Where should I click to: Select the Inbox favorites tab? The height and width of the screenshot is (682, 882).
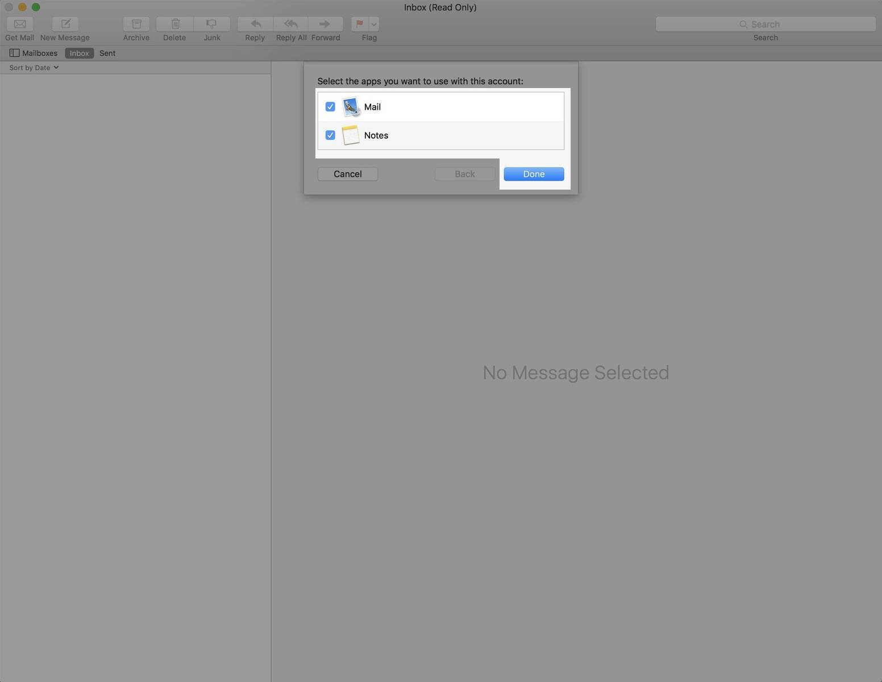coord(80,53)
